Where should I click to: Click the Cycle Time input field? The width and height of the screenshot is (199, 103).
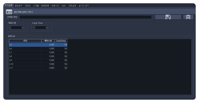coord(41,28)
